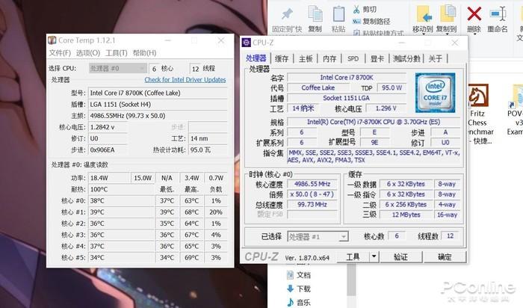The height and width of the screenshot is (308, 523).
Task: Switch to the Cache tab in CPU-Z
Action: pyautogui.click(x=282, y=59)
